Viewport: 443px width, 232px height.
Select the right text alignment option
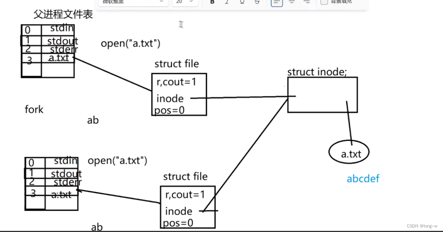(307, 2)
